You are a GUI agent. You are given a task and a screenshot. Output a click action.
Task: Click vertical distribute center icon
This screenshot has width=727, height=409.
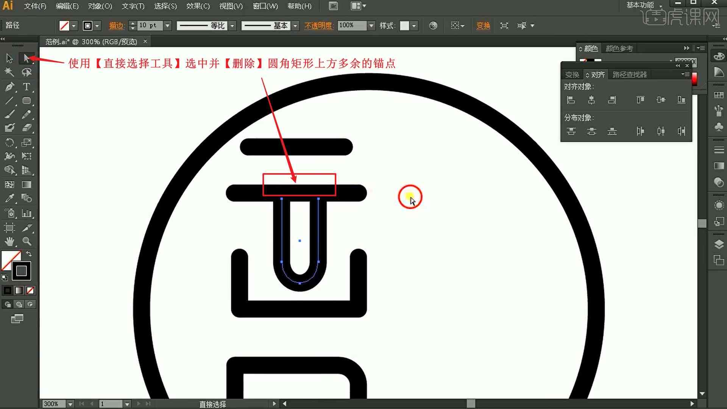pyautogui.click(x=591, y=131)
